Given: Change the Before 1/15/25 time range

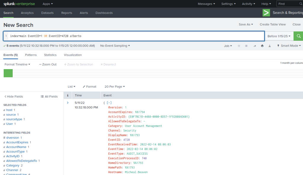Looking at the screenshot, I should (279, 36).
